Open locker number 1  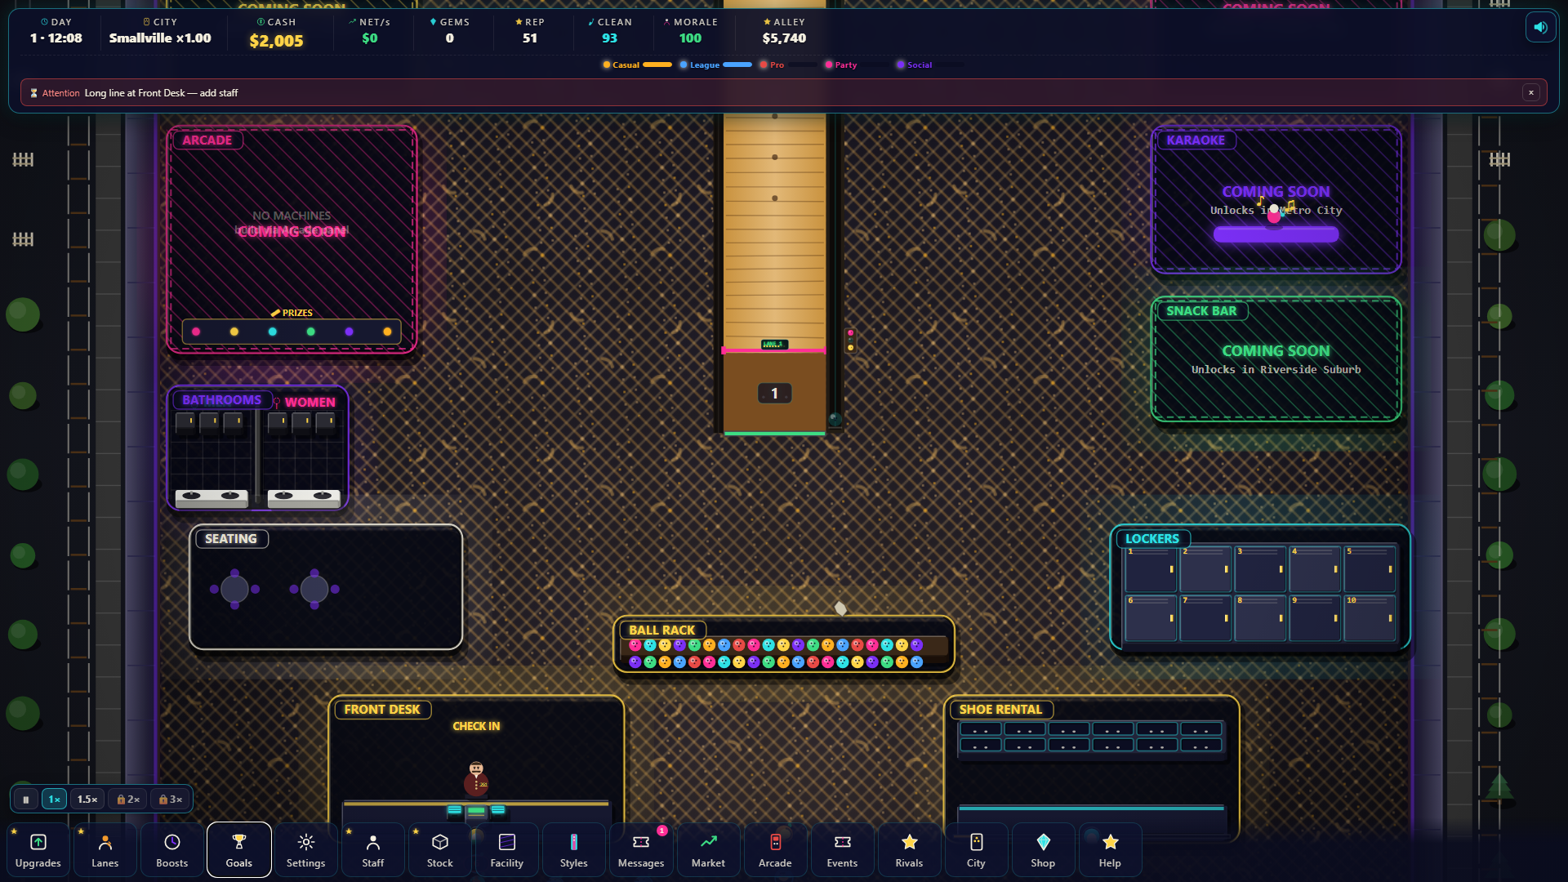(1151, 569)
